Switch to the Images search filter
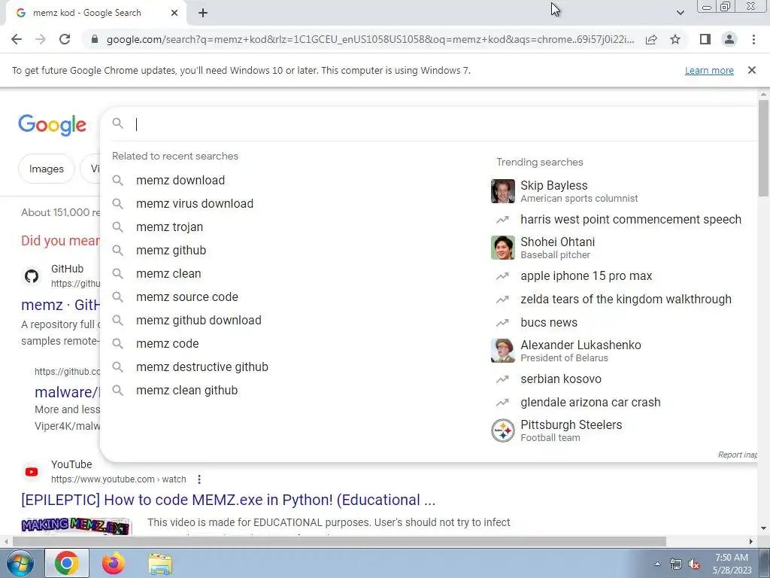 (x=46, y=169)
